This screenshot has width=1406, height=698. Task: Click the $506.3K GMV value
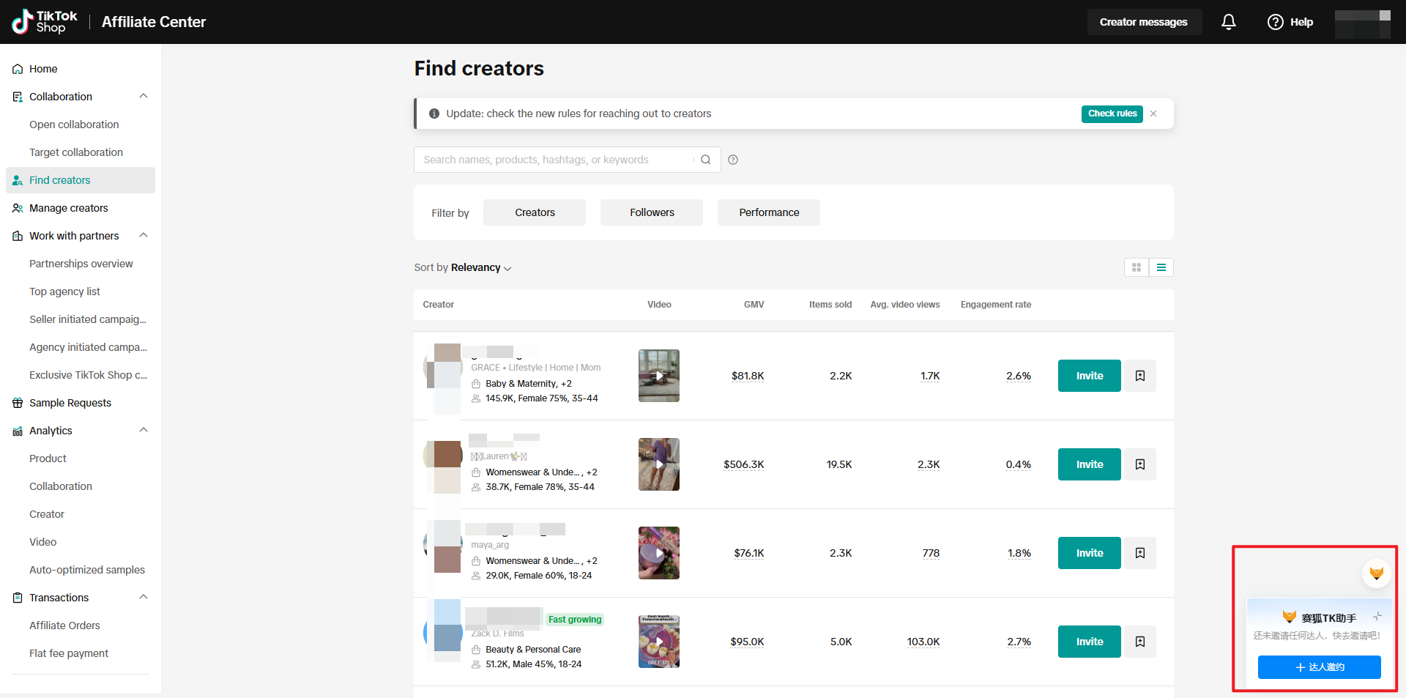tap(744, 464)
